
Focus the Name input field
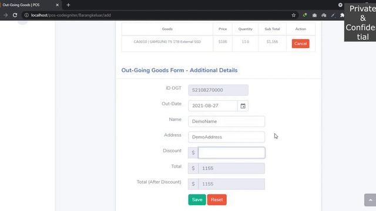226,121
